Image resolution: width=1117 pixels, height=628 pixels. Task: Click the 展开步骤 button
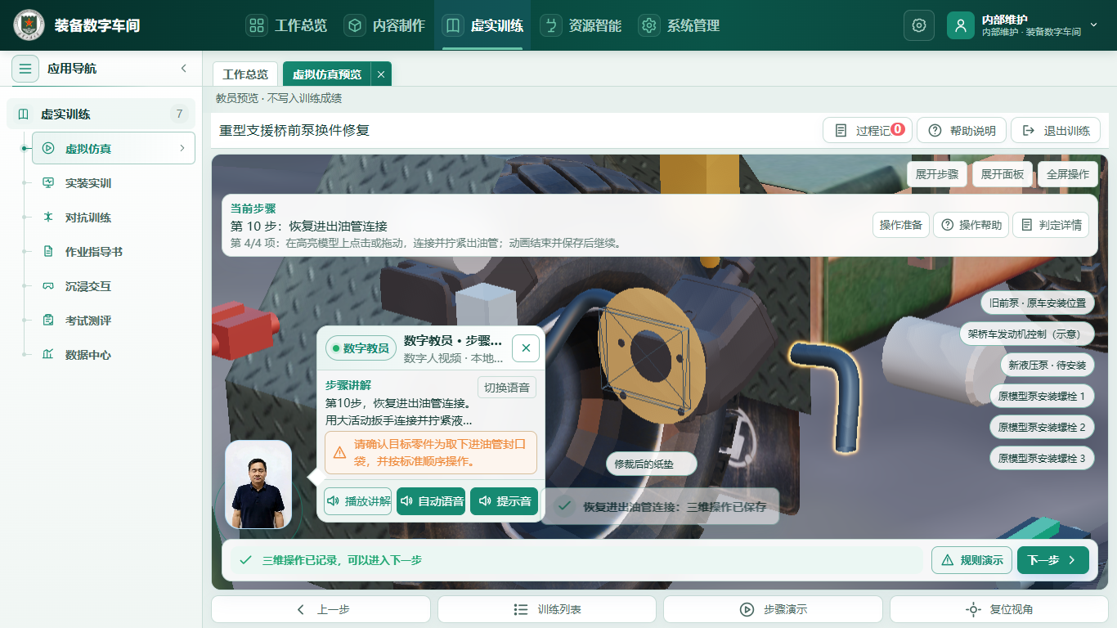pos(937,174)
